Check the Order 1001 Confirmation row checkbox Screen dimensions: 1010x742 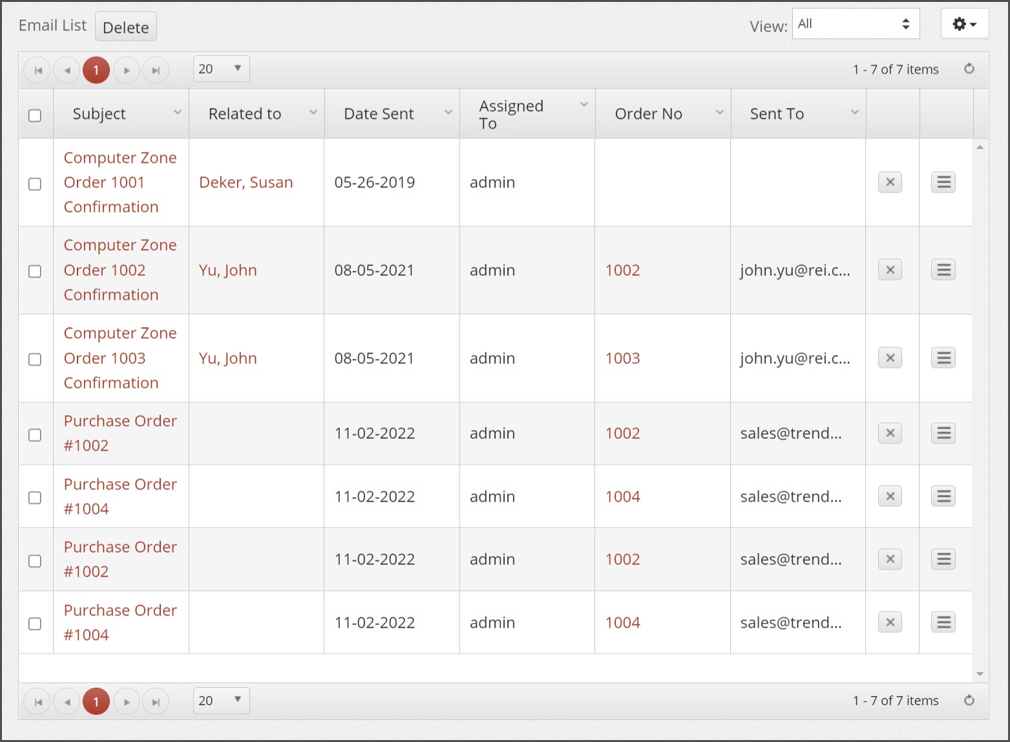coord(35,184)
